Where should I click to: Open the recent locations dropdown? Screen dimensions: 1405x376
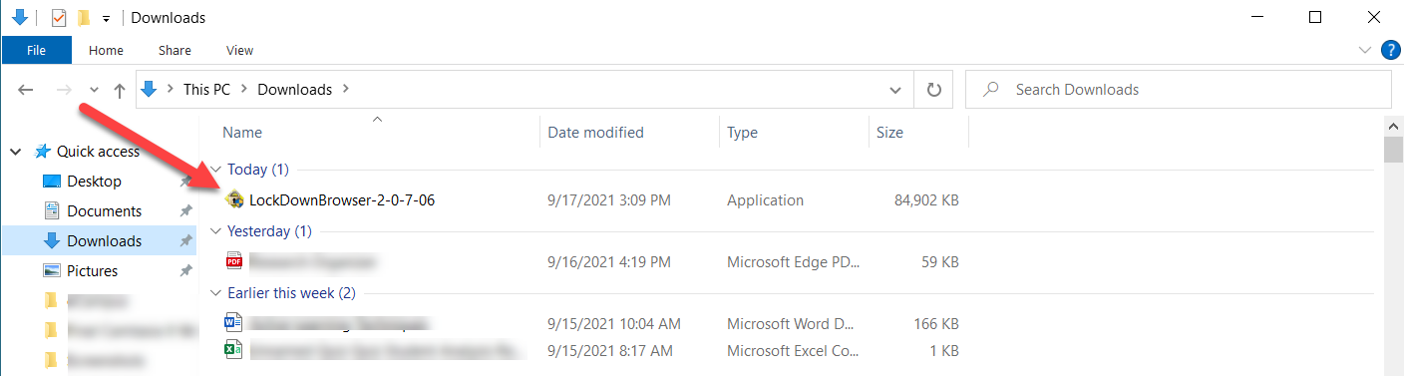click(94, 90)
